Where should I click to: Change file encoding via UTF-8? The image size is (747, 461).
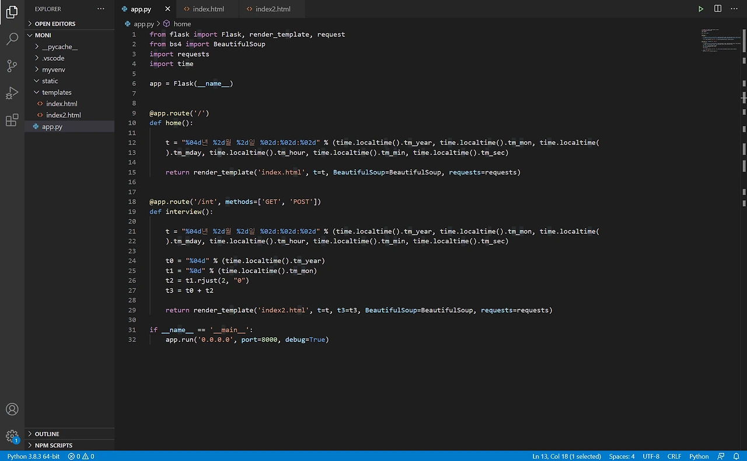651,456
